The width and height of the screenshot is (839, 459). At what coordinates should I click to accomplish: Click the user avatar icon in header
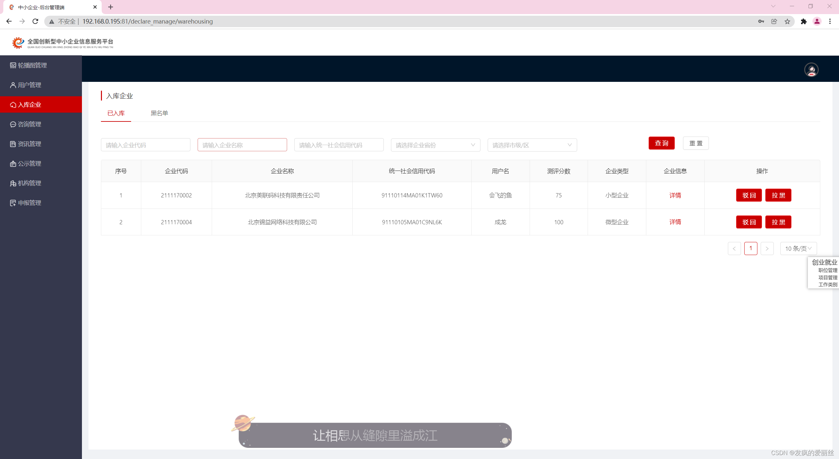[x=811, y=70]
